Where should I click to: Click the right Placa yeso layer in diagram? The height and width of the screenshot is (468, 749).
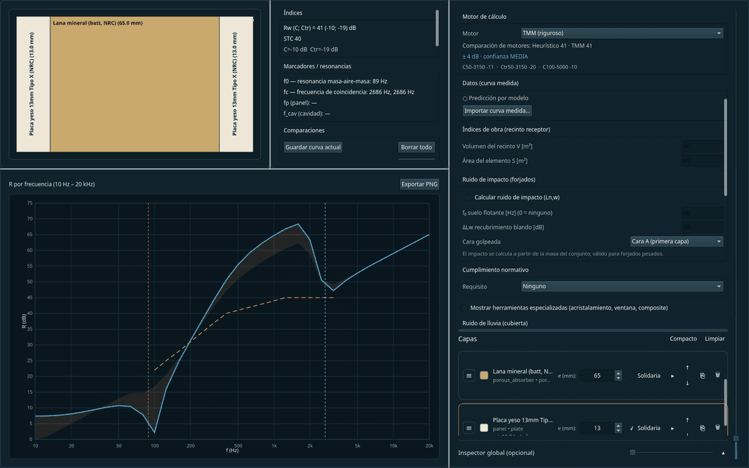pyautogui.click(x=236, y=84)
